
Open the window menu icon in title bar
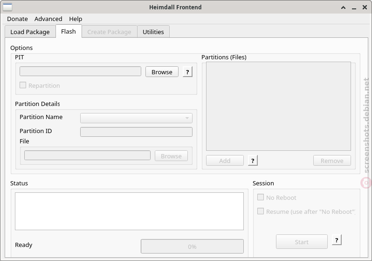7,7
